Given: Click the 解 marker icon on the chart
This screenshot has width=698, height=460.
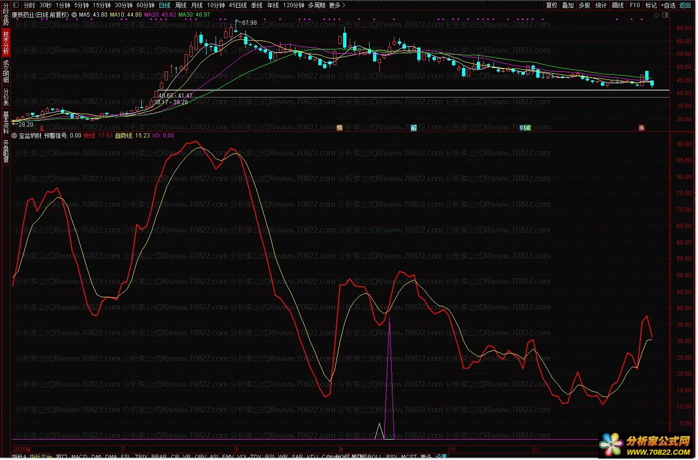Looking at the screenshot, I should tap(413, 127).
